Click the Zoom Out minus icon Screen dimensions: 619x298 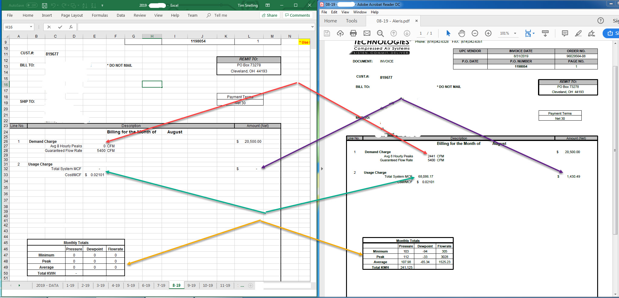(x=475, y=33)
